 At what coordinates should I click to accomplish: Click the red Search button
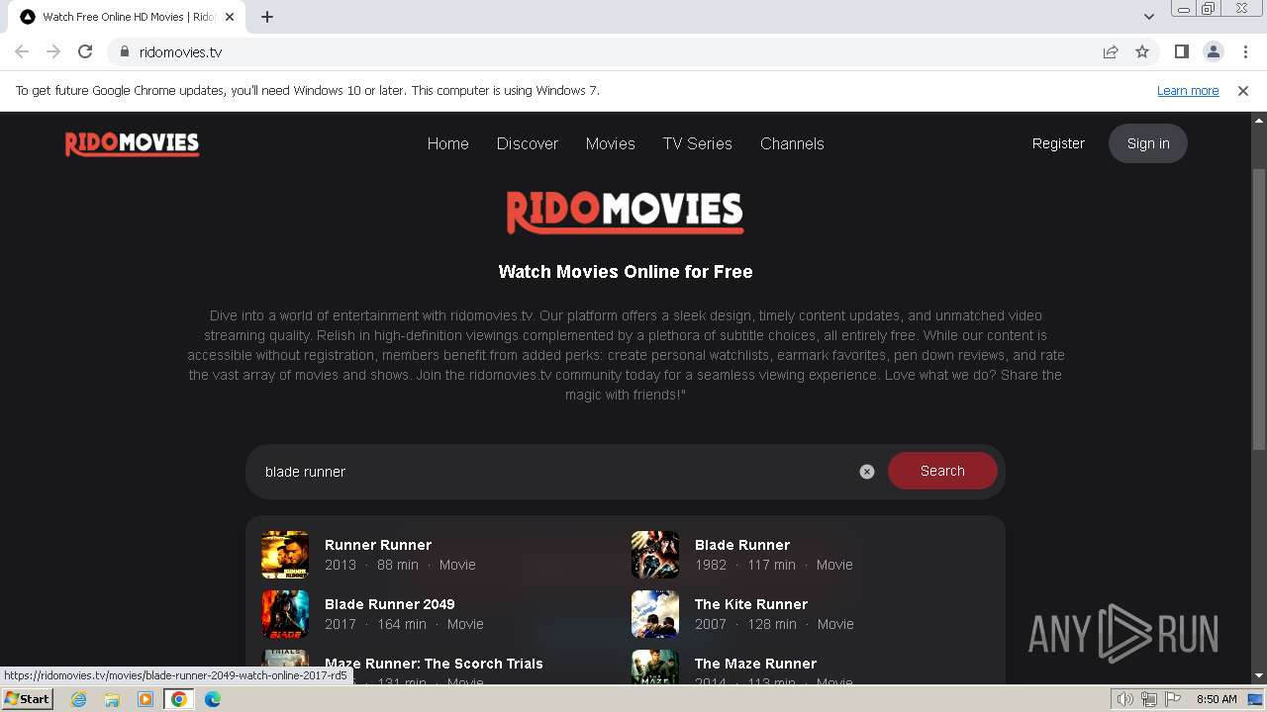(942, 471)
